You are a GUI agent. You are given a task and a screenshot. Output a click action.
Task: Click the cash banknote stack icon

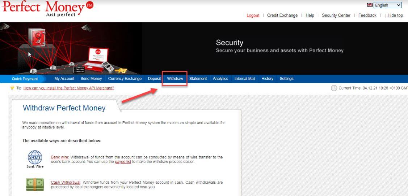(x=35, y=184)
